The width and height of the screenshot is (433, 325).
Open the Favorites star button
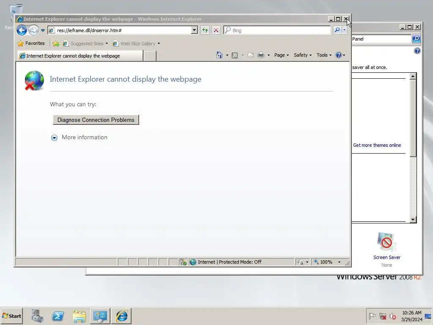pos(31,44)
